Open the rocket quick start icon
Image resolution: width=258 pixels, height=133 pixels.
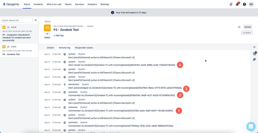[x=231, y=4]
